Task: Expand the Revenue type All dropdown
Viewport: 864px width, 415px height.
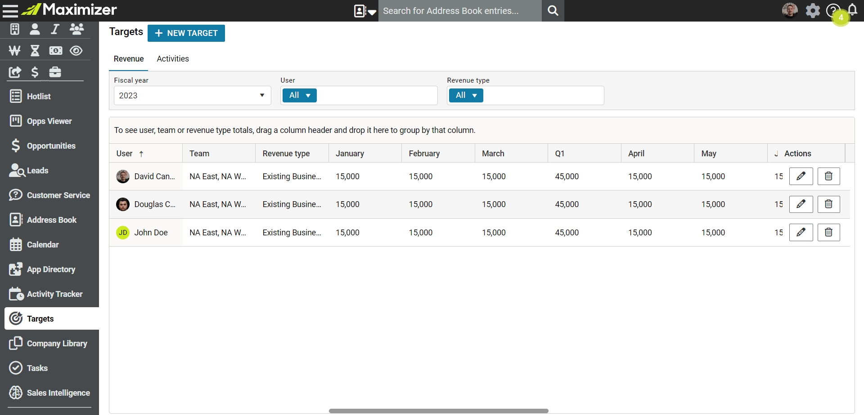Action: [466, 95]
